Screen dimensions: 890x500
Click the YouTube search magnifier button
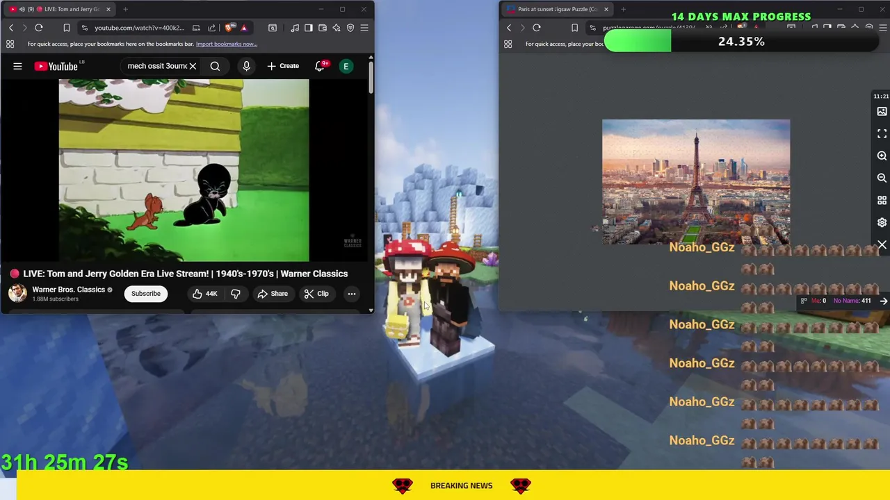(x=215, y=66)
